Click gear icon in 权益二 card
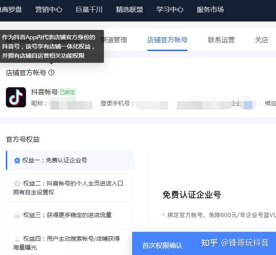 click(17, 184)
